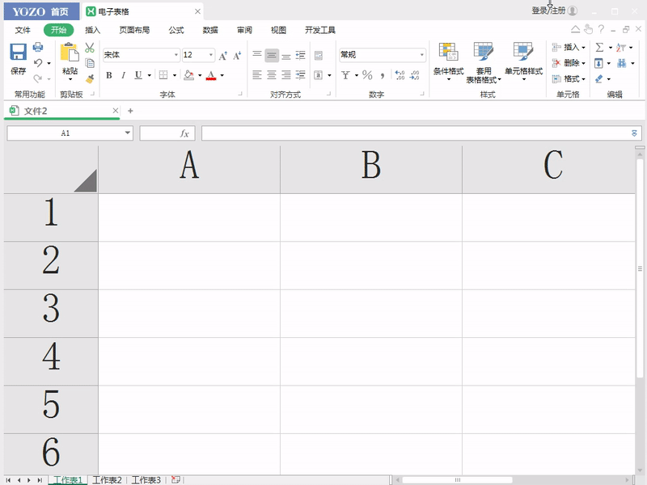The width and height of the screenshot is (647, 485).
Task: Click the sort and filter icon
Action: point(621,48)
